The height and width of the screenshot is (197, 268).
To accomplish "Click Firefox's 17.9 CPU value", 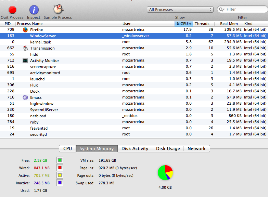I will tap(188, 29).
